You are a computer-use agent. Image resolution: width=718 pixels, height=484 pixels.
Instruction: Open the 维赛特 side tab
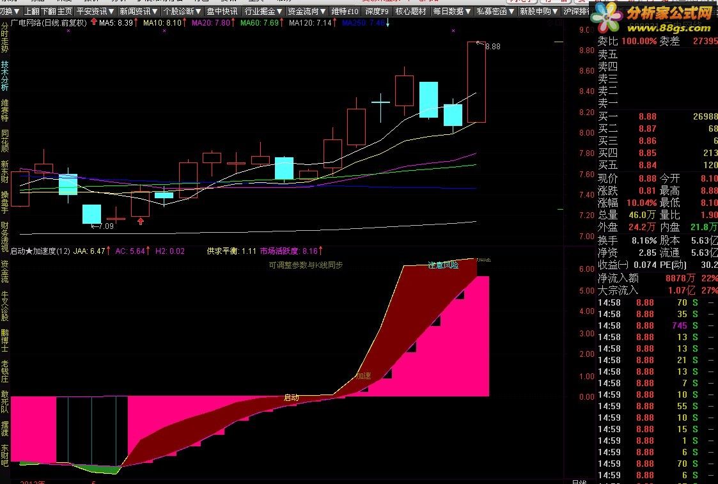tap(4, 111)
